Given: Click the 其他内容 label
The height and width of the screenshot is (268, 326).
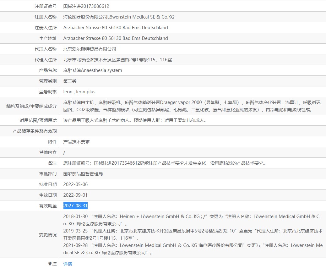Looking at the screenshot, I should [x=48, y=152].
